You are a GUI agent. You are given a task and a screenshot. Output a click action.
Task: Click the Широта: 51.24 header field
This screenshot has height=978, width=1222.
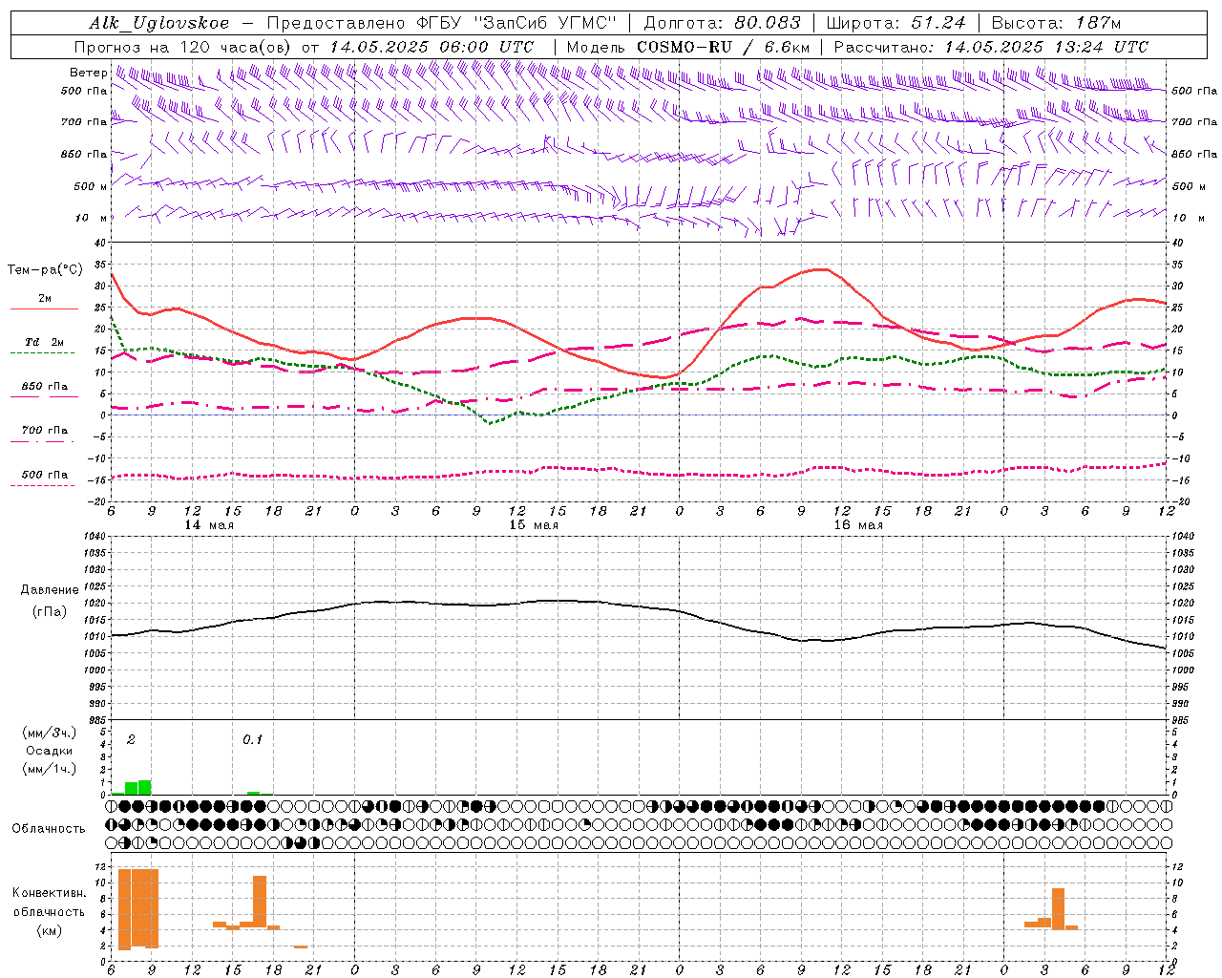tap(895, 23)
